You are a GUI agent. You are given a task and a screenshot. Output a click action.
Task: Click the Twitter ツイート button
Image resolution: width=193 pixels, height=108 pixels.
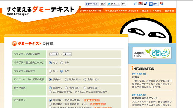pyautogui.click(x=113, y=4)
